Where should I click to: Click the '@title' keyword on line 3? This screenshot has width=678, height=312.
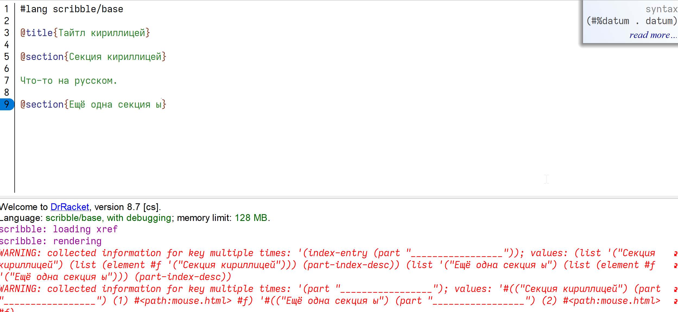(37, 33)
